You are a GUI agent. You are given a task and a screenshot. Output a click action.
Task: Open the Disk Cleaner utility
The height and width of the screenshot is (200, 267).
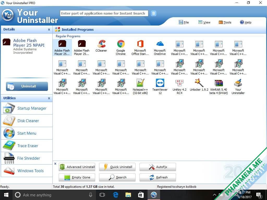point(27,121)
